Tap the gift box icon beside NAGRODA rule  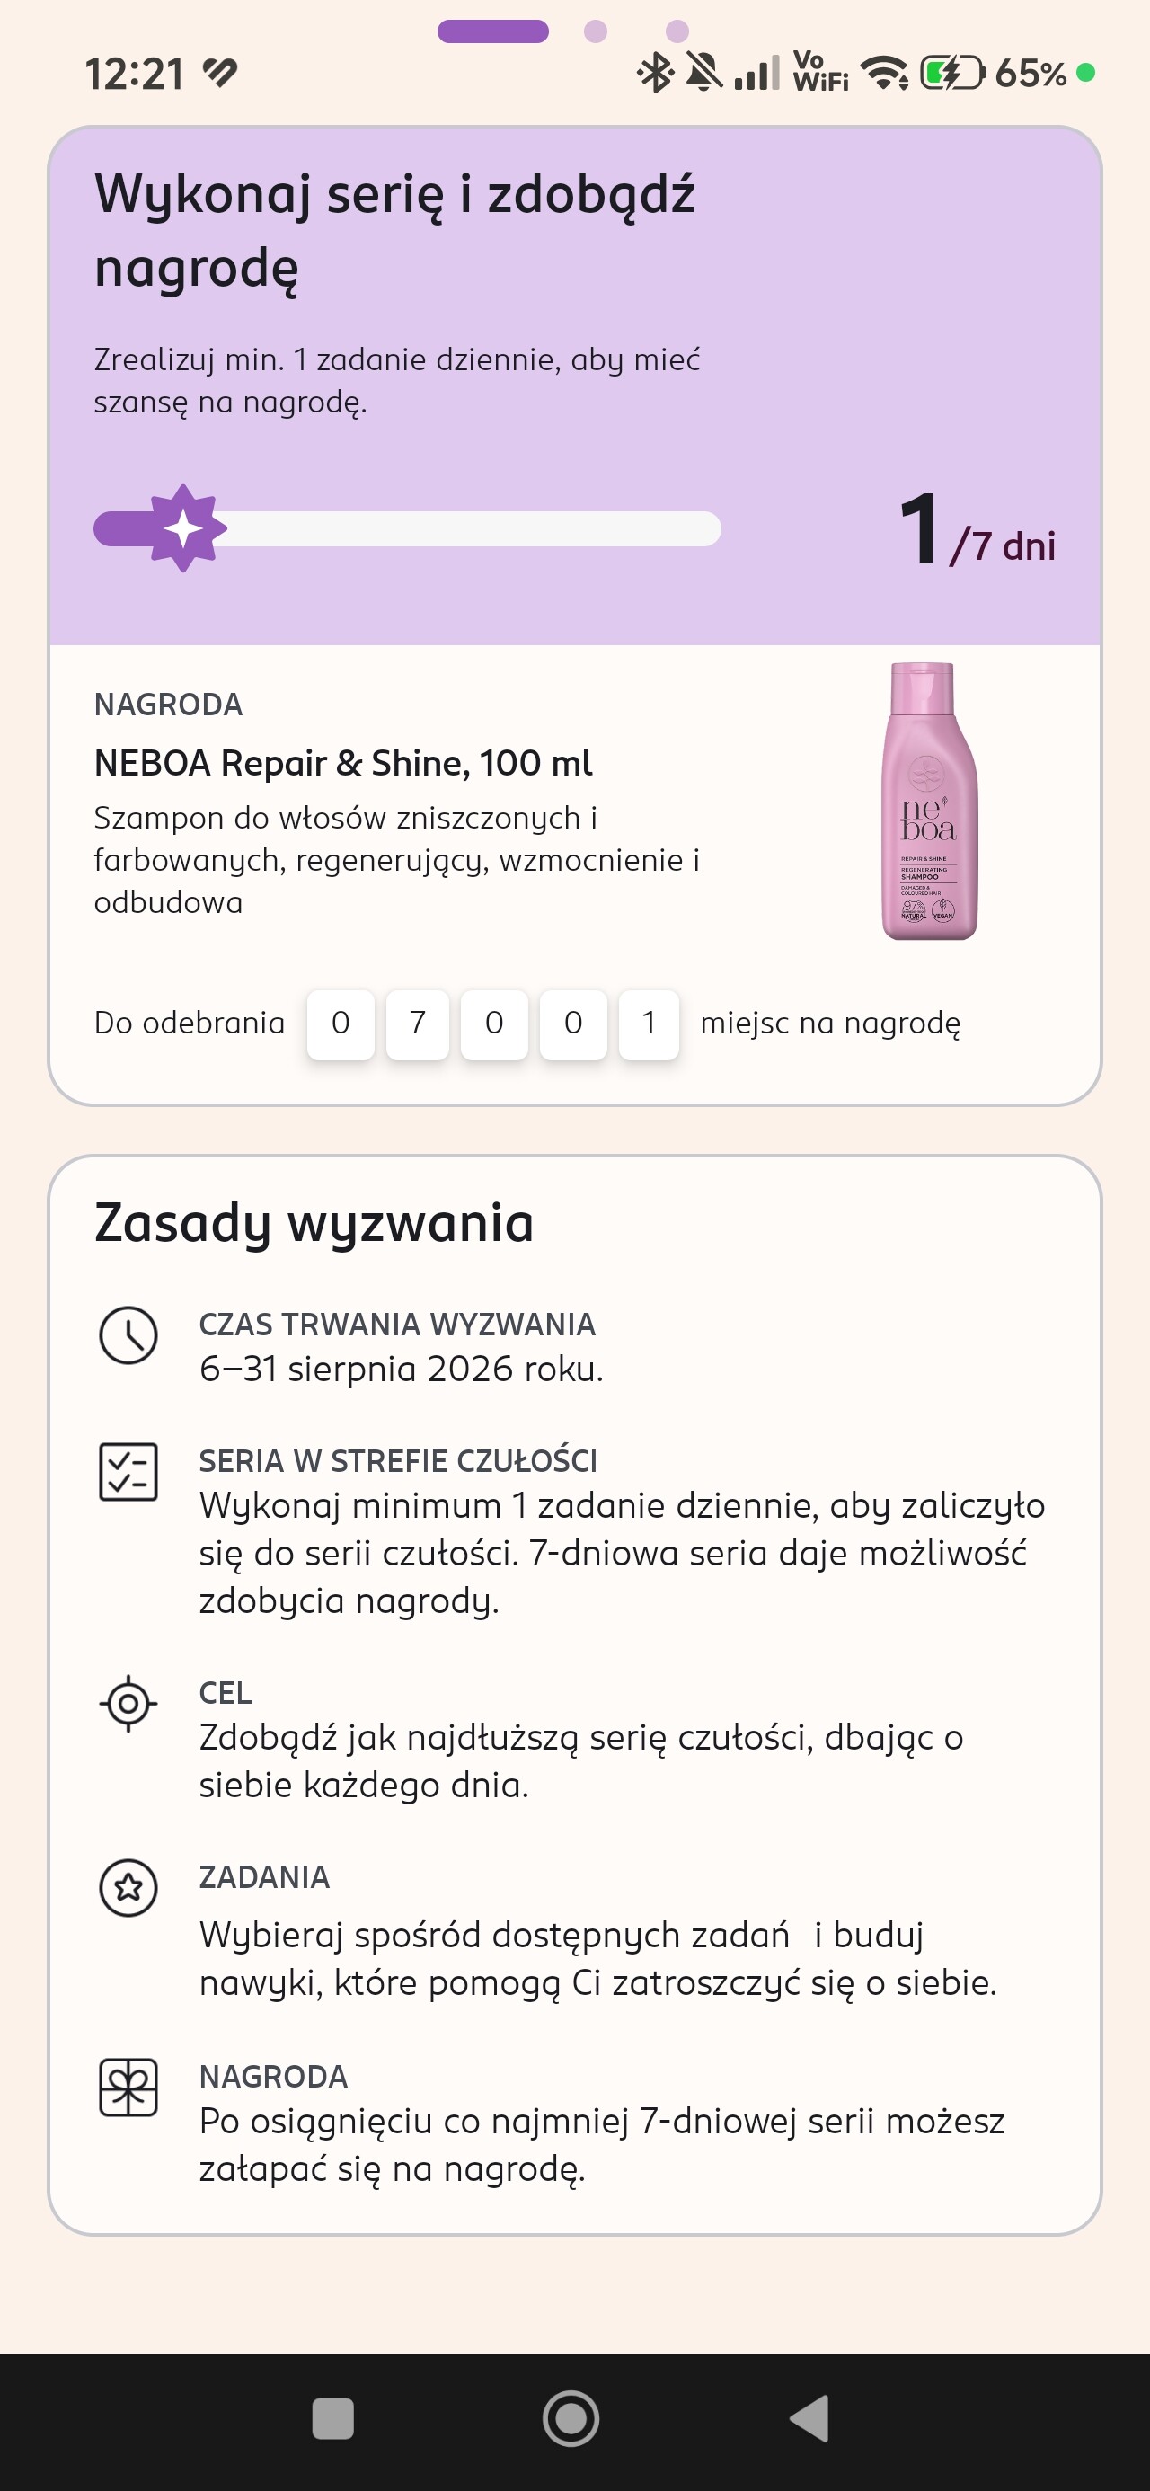[128, 2087]
